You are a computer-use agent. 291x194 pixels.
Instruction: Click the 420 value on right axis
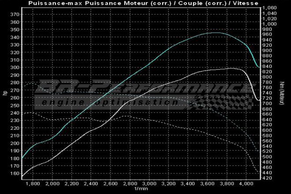[x=268, y=178]
